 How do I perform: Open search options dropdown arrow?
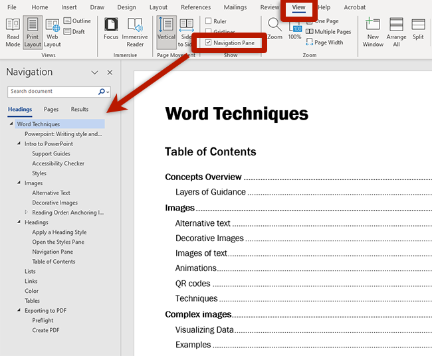click(x=108, y=92)
